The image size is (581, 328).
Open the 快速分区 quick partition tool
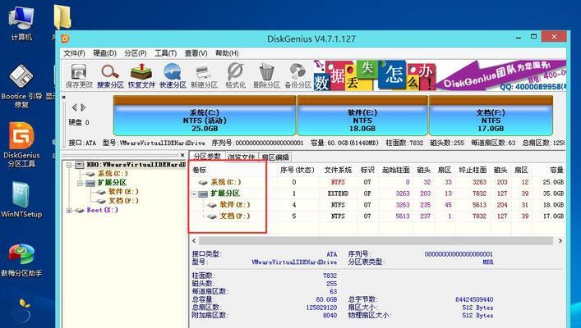coord(173,75)
